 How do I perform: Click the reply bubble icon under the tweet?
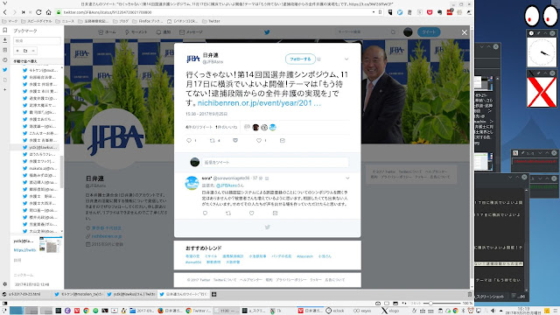(x=189, y=140)
